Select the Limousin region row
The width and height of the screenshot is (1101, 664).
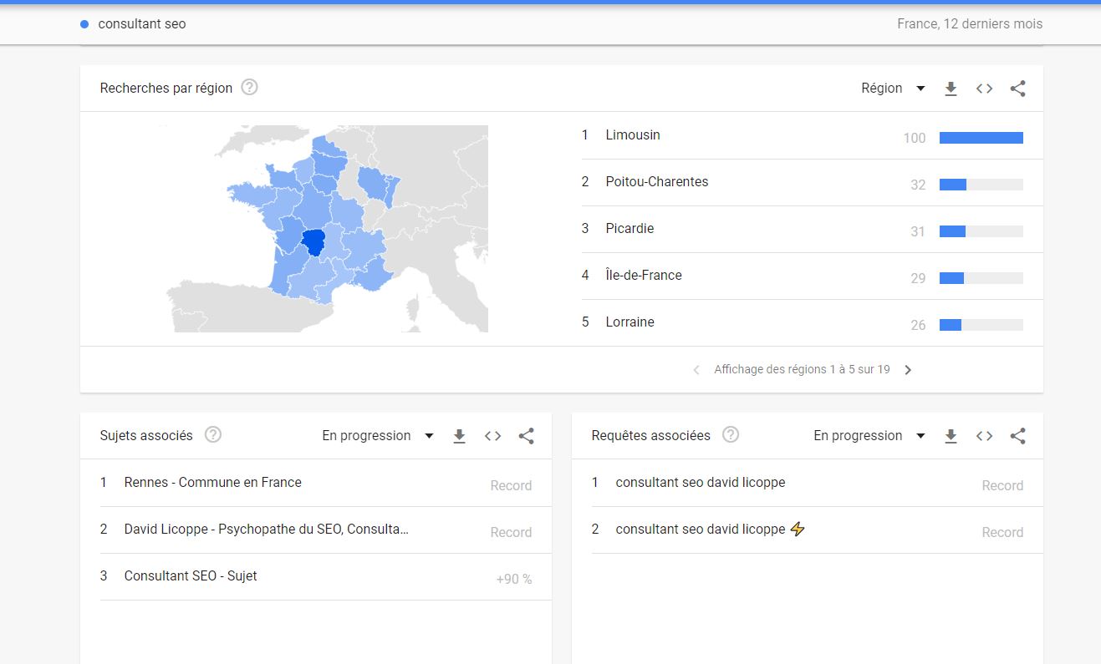[803, 135]
